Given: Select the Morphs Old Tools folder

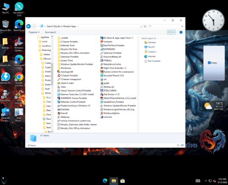Looking at the screenshot, I should pyautogui.click(x=67, y=49).
